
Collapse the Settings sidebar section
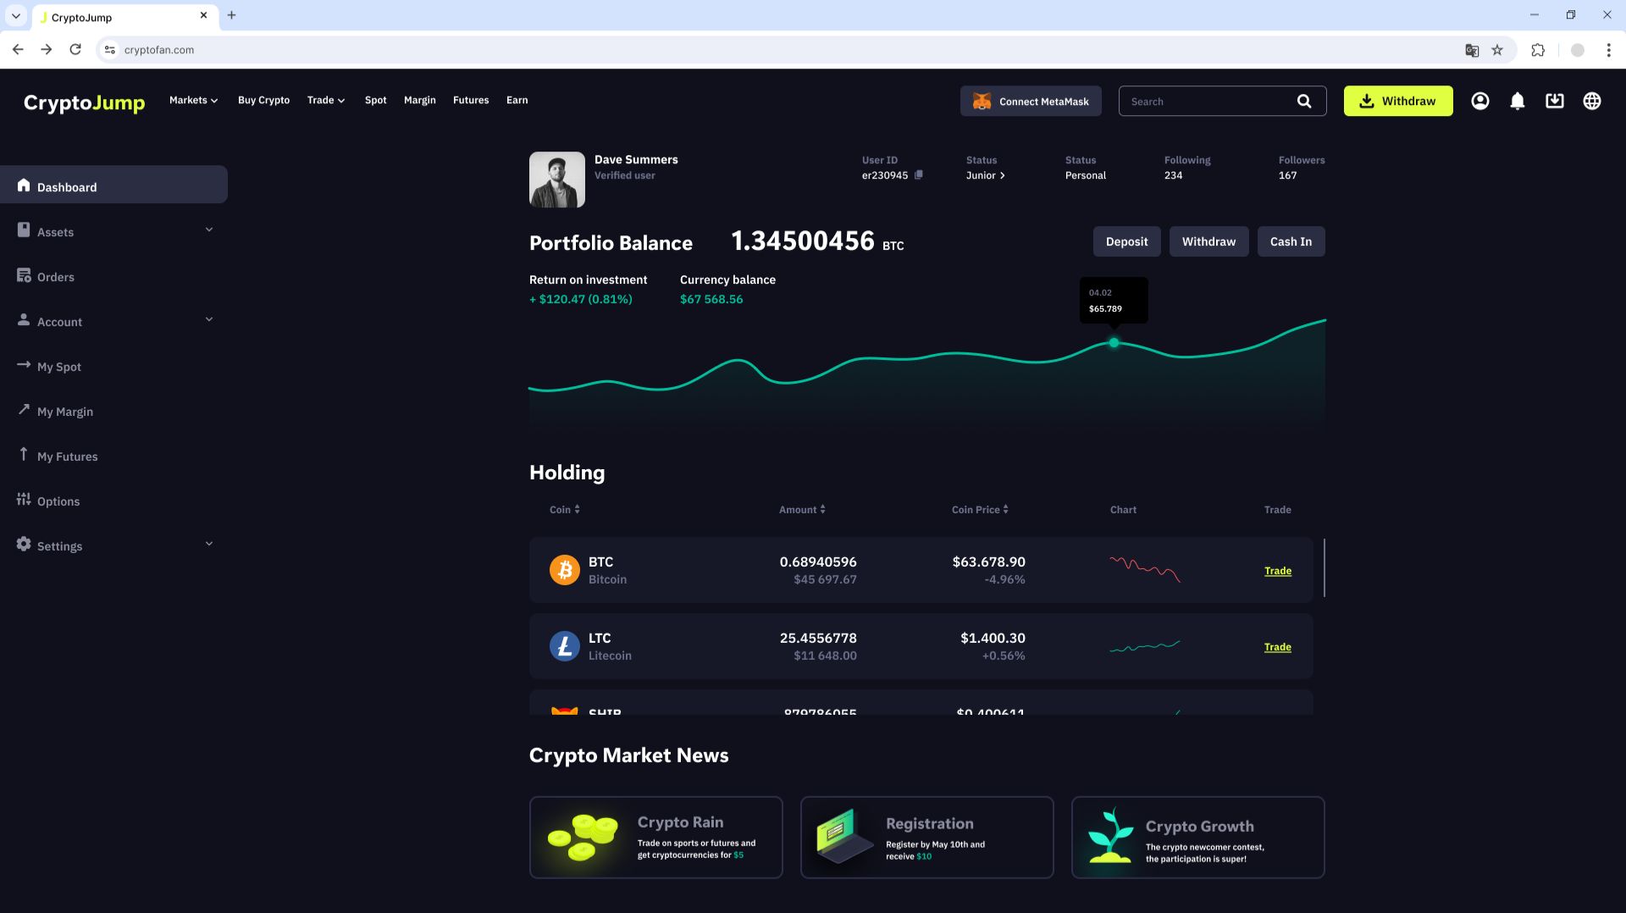click(x=208, y=543)
